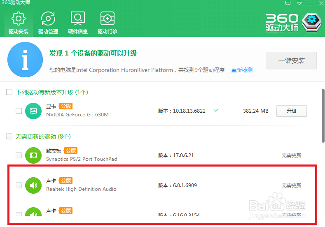Image resolution: width=325 pixels, height=227 pixels.
Task: Click 升级 for the NVIDIA driver
Action: [x=291, y=111]
